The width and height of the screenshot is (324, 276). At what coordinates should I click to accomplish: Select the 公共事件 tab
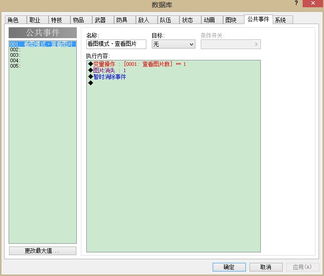258,20
